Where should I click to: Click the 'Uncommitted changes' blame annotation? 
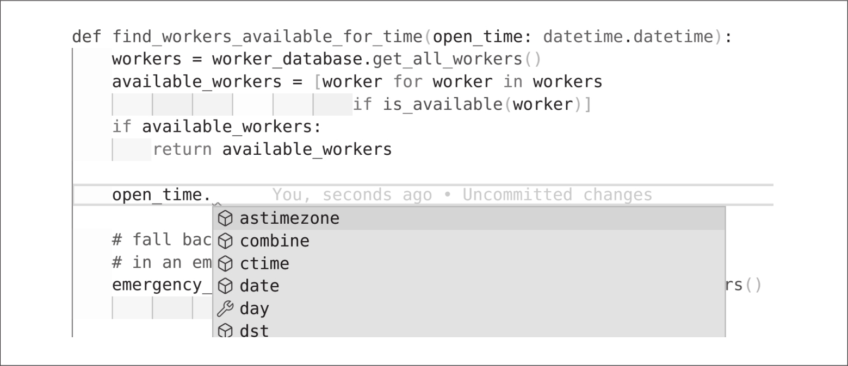click(557, 194)
